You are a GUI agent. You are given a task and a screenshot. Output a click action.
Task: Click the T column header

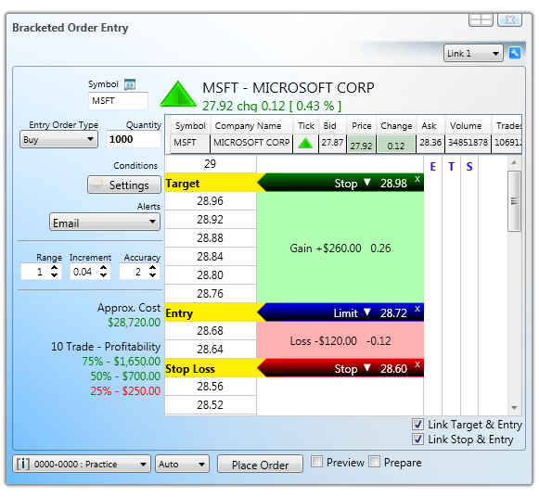(452, 167)
